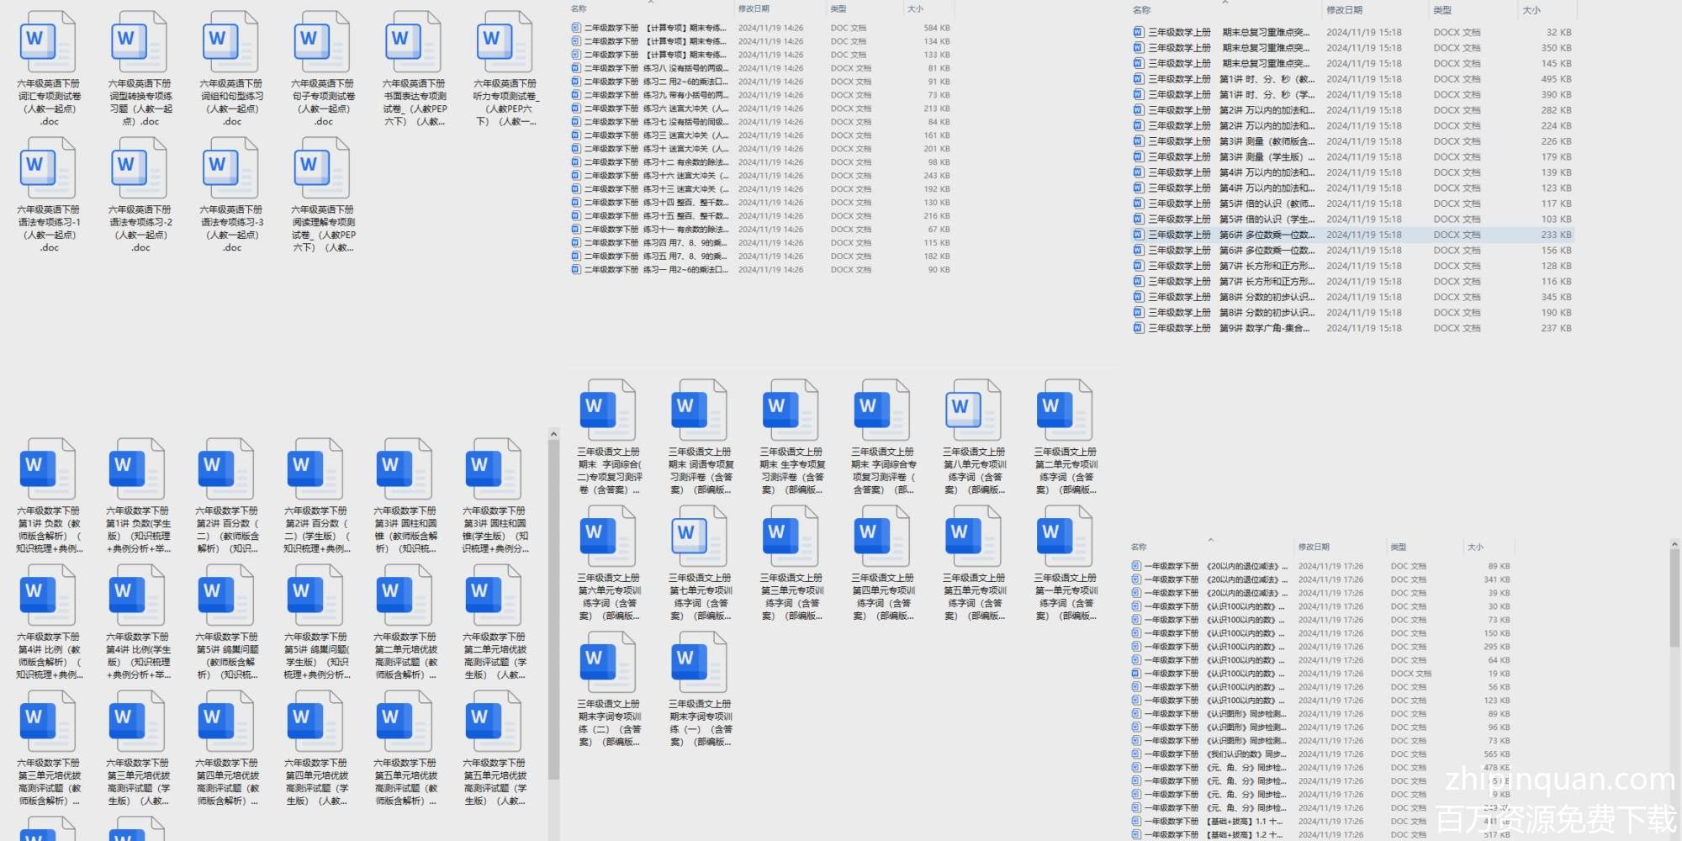The image size is (1682, 841).
Task: Click scroll-up arrow beside the 一年级数学下册 list
Action: click(x=1674, y=546)
